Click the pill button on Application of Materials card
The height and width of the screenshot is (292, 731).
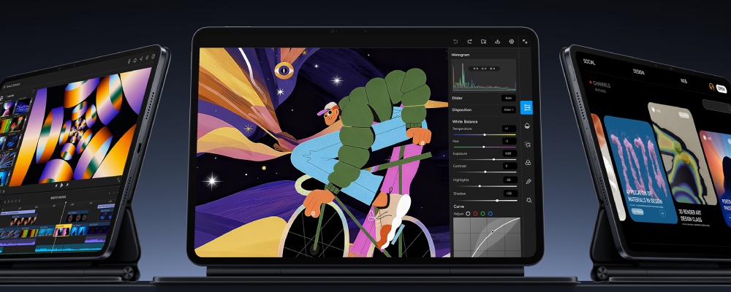click(637, 212)
